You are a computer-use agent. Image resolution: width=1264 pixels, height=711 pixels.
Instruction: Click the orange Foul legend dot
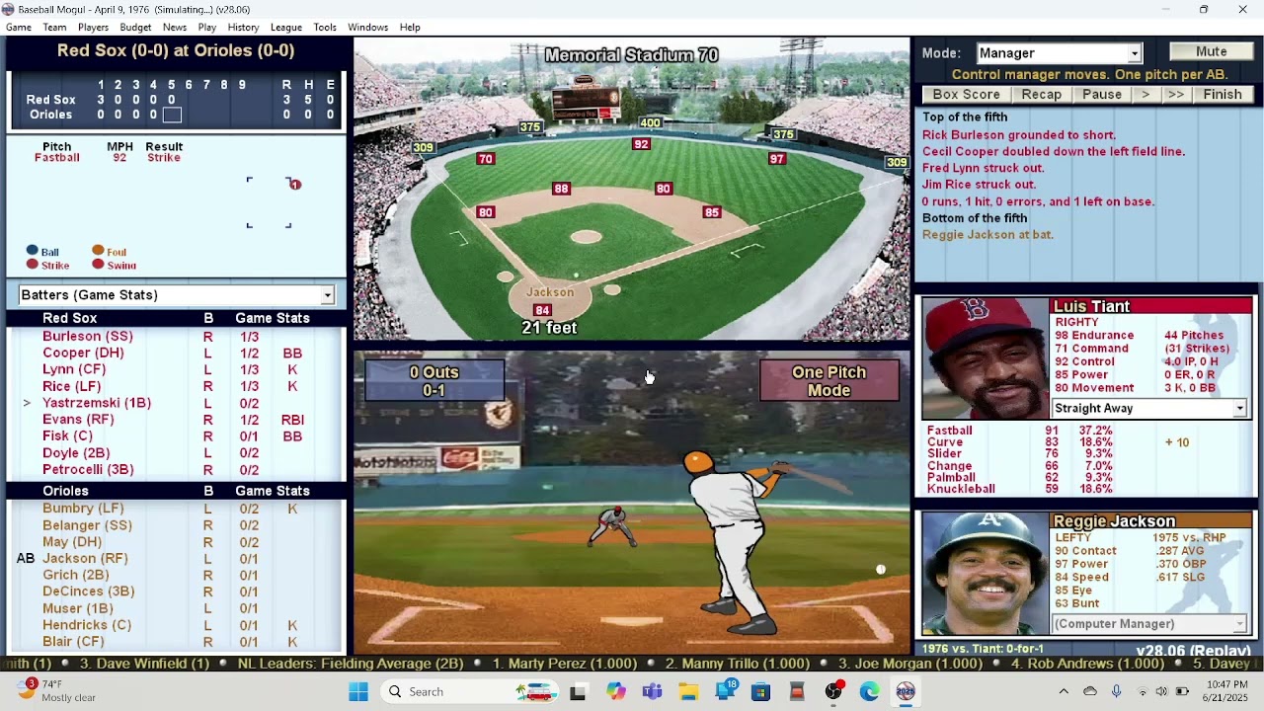click(98, 251)
